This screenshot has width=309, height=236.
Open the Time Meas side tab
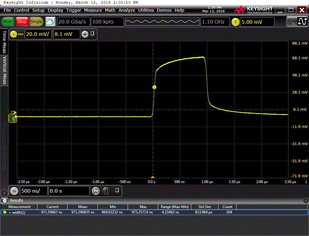click(4, 42)
